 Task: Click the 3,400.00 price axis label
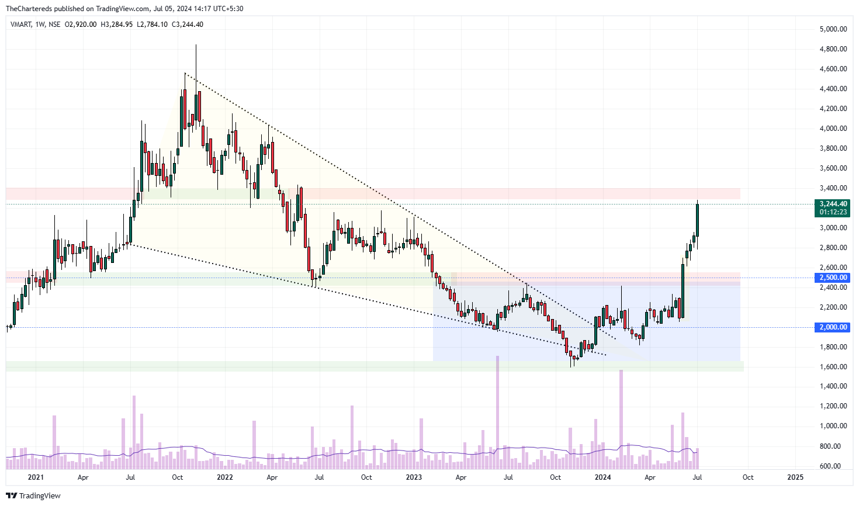[x=833, y=188]
